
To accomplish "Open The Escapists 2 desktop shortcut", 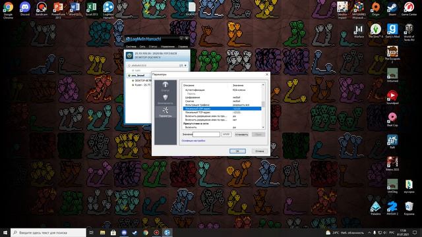I will (392, 55).
